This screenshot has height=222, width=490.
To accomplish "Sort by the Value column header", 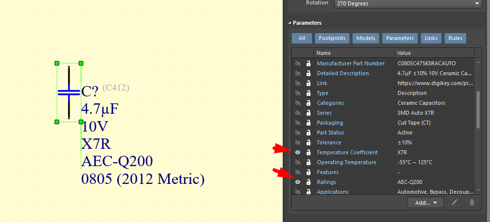I will point(435,53).
